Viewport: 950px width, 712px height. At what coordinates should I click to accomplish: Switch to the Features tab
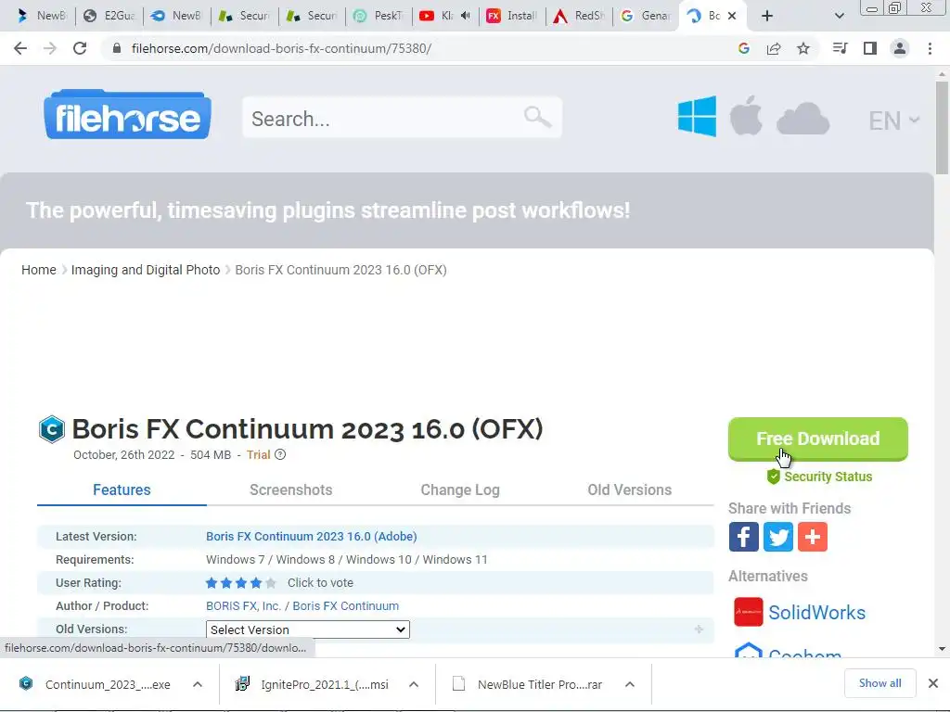point(122,489)
